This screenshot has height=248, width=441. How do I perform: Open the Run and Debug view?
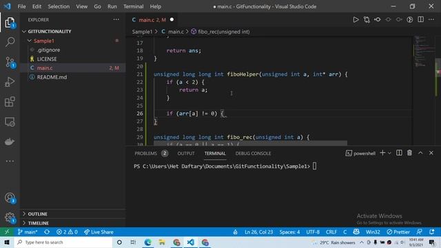(x=10, y=82)
